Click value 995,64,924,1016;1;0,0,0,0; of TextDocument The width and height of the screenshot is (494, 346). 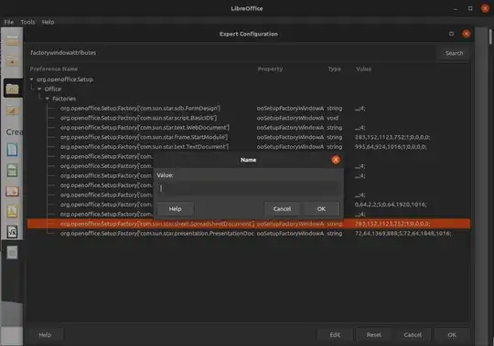point(391,147)
